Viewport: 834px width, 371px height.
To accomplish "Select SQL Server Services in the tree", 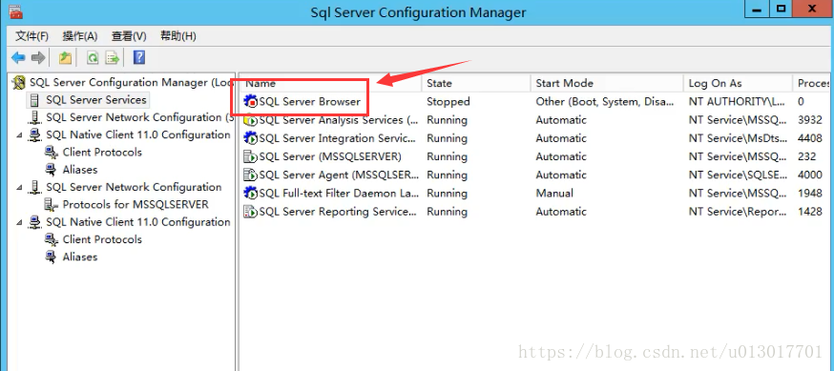I will pyautogui.click(x=95, y=100).
